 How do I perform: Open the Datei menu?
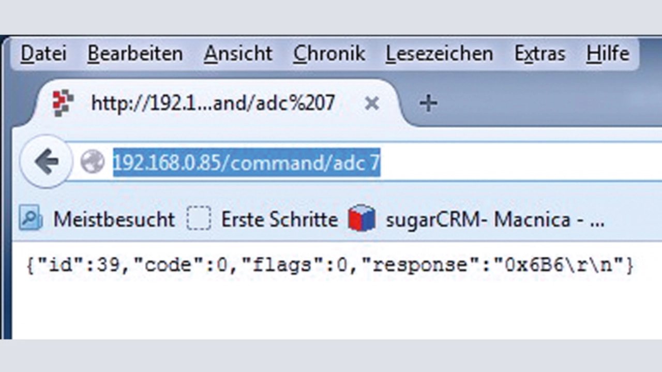pyautogui.click(x=43, y=54)
